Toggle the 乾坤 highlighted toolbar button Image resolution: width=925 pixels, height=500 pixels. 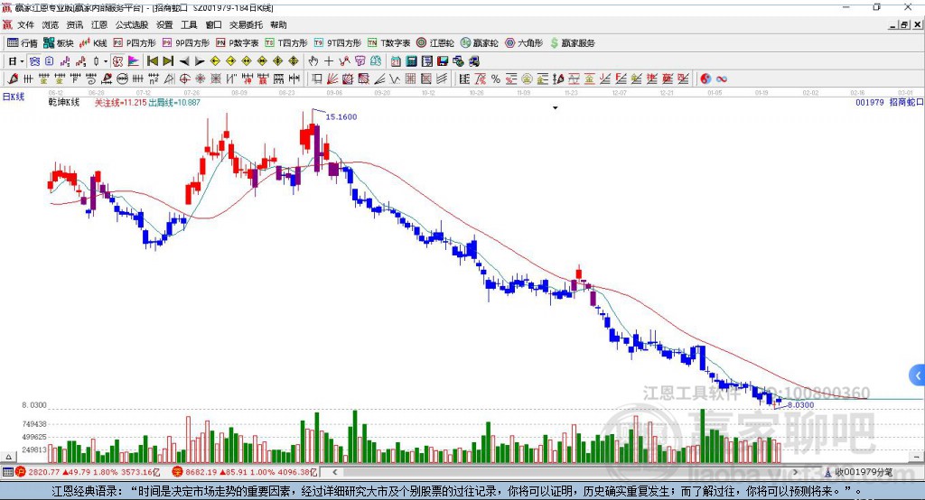(118, 61)
